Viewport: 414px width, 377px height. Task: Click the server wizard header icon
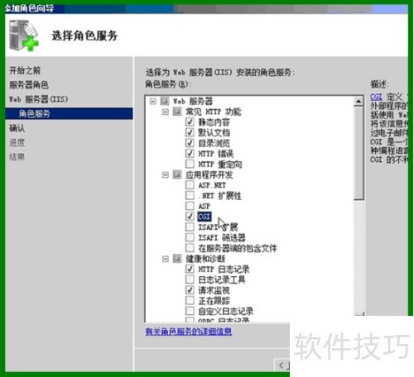pos(24,36)
